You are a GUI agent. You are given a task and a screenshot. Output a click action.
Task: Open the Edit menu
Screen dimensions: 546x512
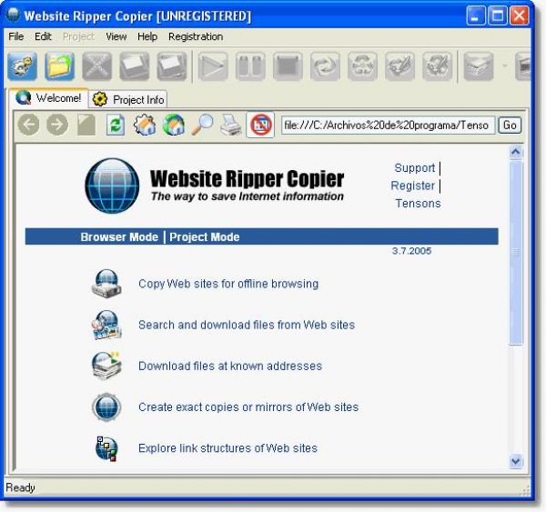43,36
